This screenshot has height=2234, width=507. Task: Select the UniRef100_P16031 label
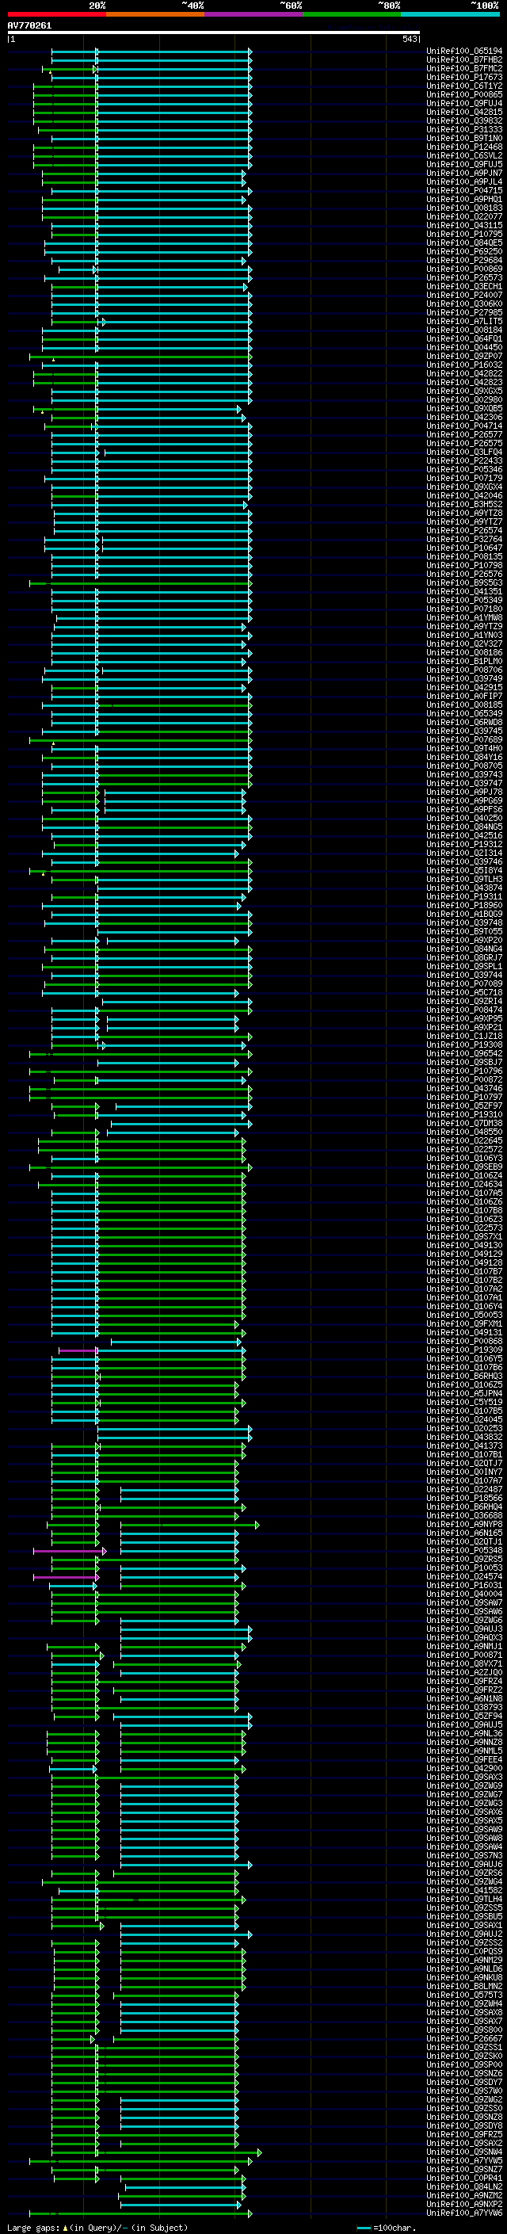click(463, 1585)
